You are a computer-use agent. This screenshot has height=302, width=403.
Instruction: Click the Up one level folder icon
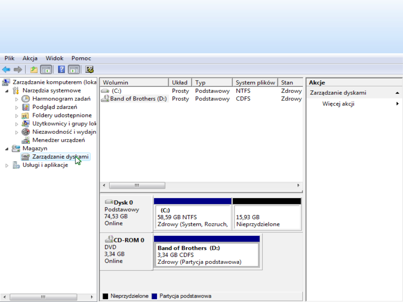click(34, 69)
